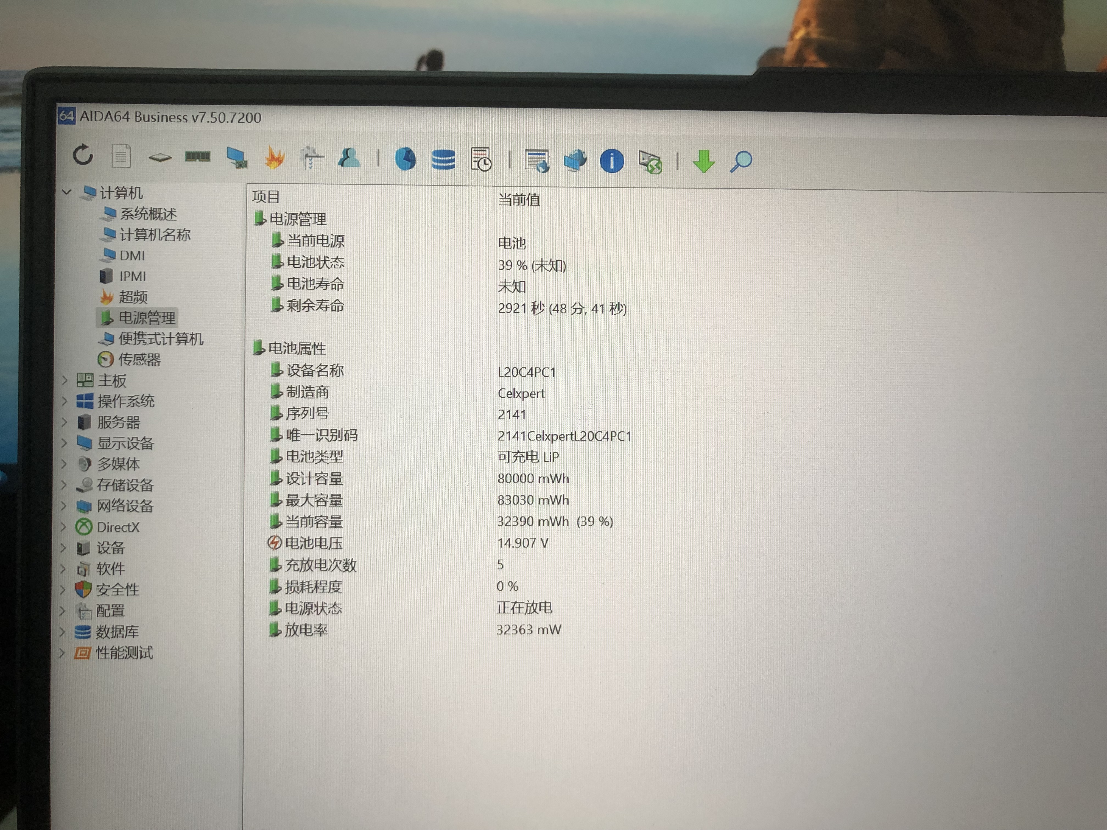Image resolution: width=1107 pixels, height=830 pixels.
Task: Select 超频 in the tree
Action: [x=124, y=297]
